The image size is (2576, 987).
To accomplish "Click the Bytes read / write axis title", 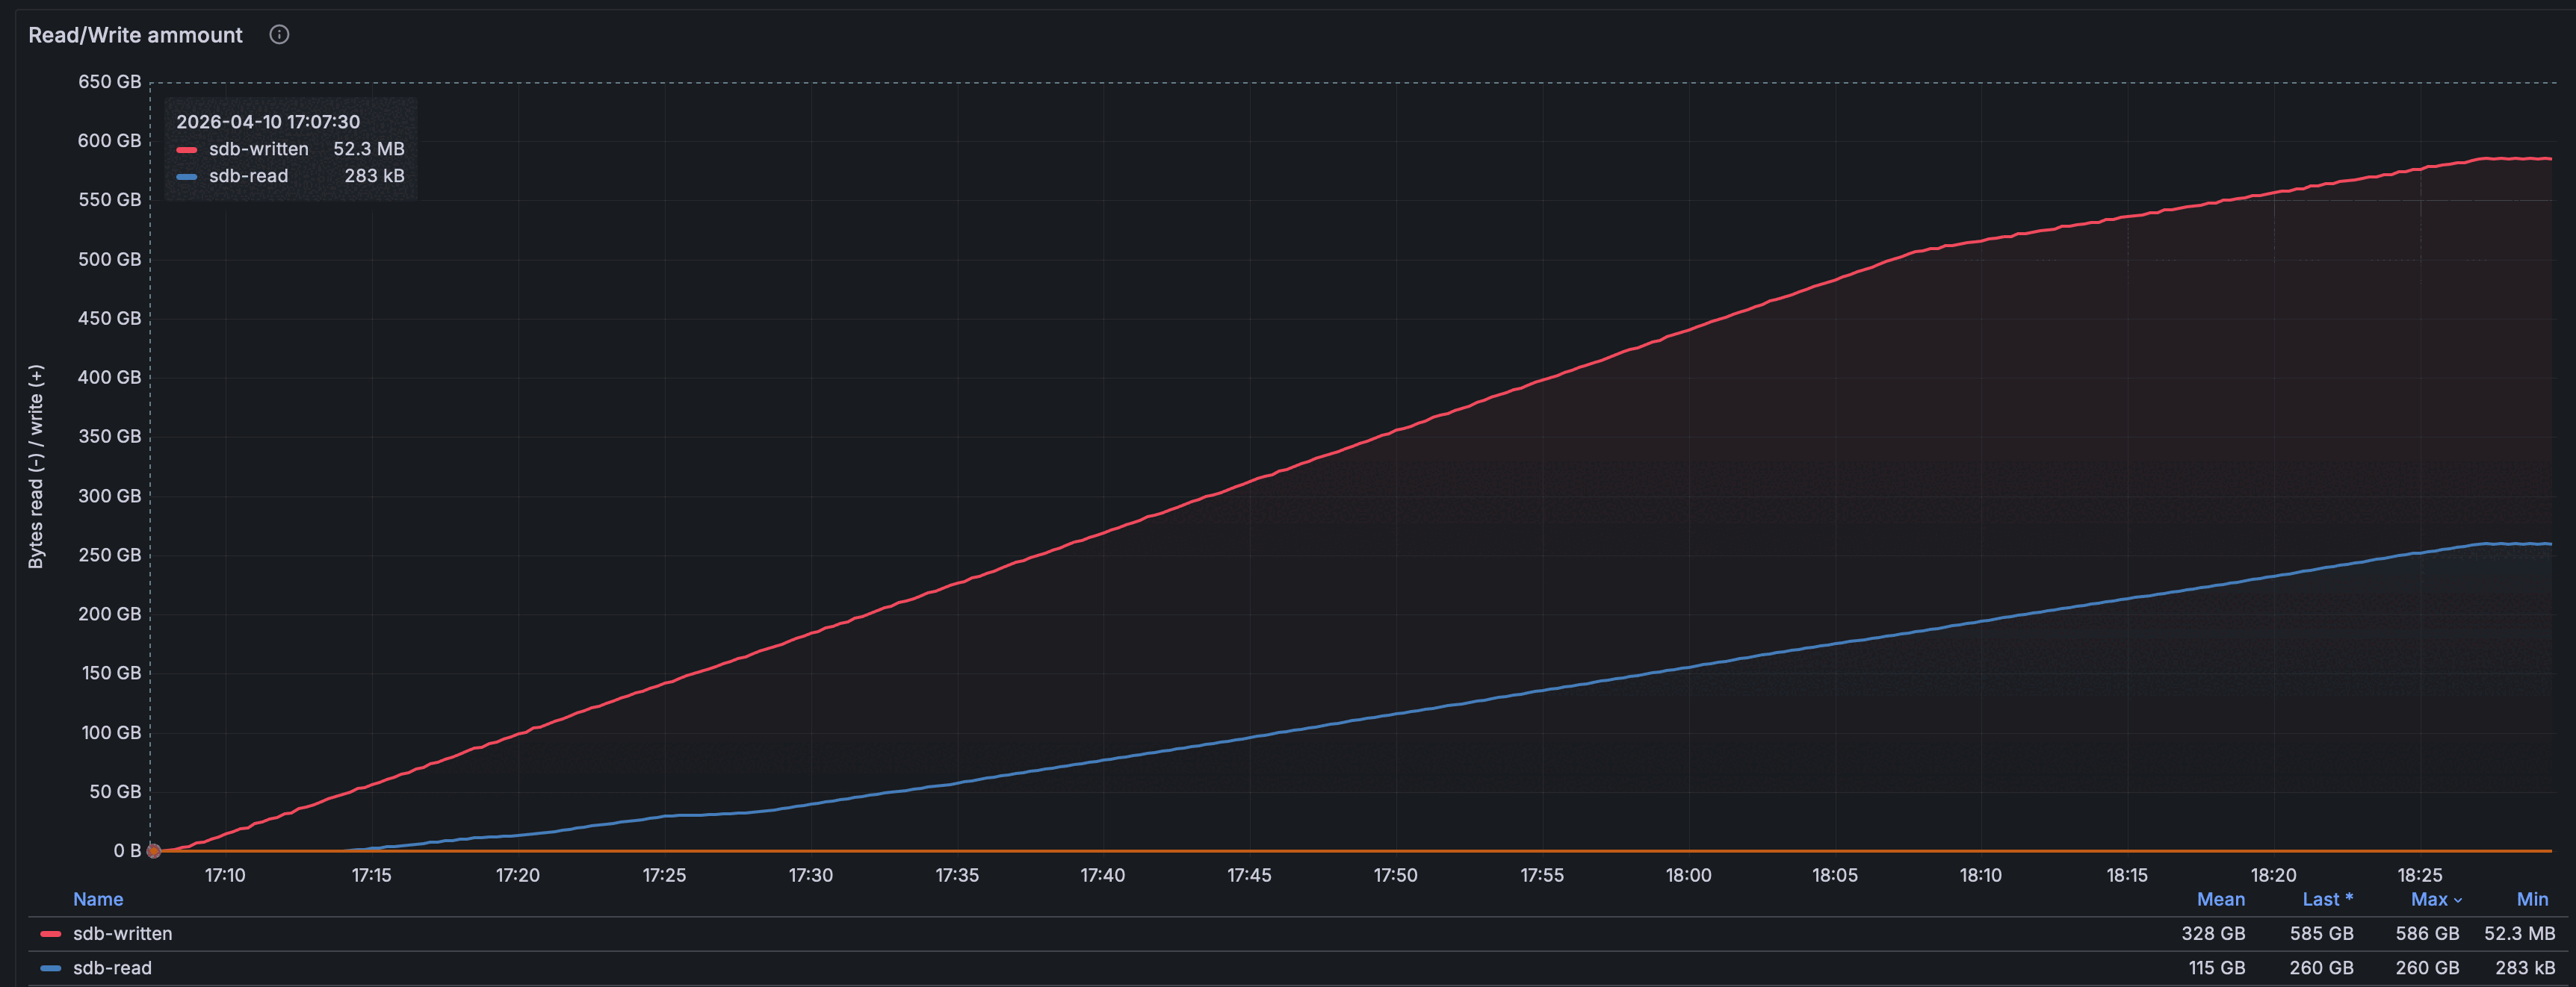I will [x=36, y=467].
